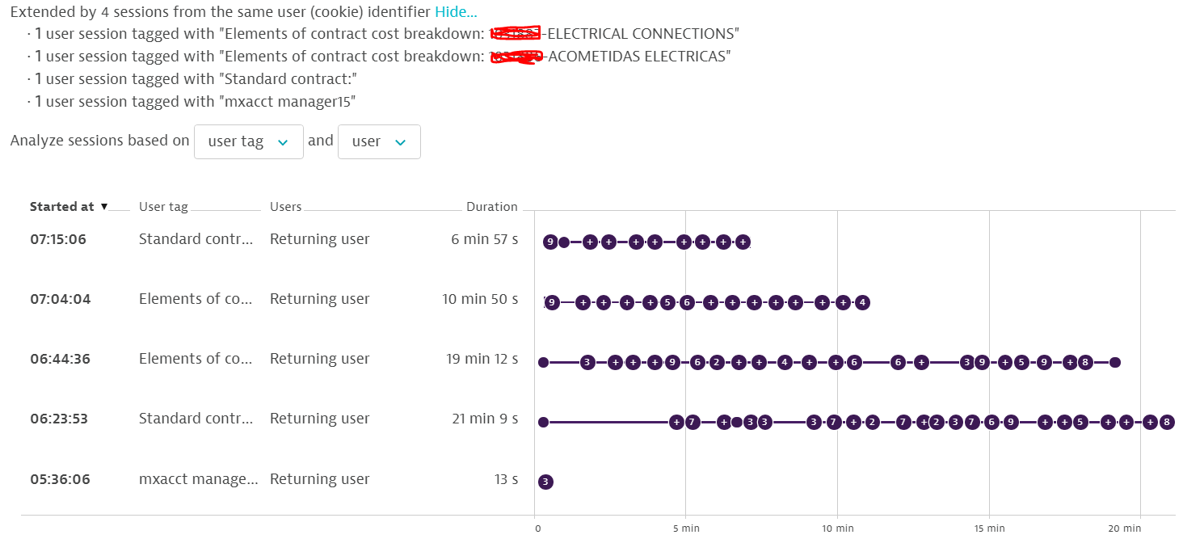Screen dimensions: 1183x539
Task: Sort by the User tag column header
Action: tap(163, 207)
